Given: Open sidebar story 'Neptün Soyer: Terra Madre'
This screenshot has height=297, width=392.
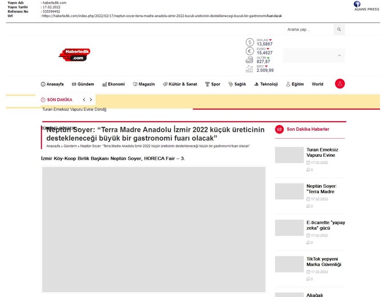Looking at the screenshot, I should click(x=322, y=189).
